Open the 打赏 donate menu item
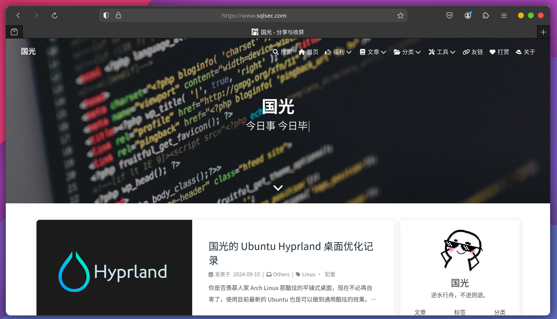Viewport: 557px width, 319px height. coord(499,52)
